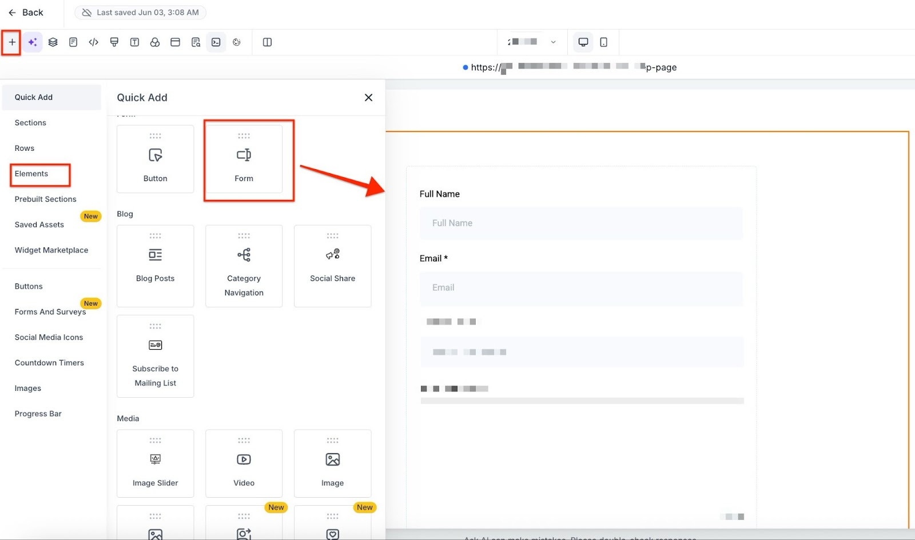This screenshot has width=915, height=540.
Task: Select the Button element card
Action: [x=156, y=159]
